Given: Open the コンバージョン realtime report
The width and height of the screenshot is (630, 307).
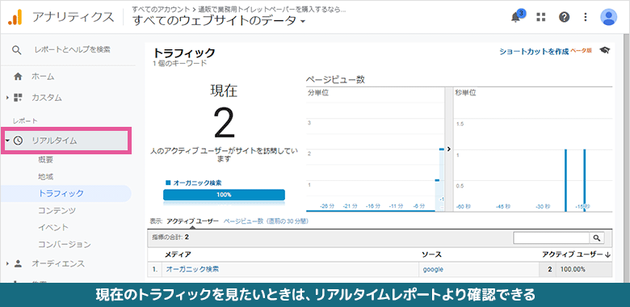Looking at the screenshot, I should click(65, 244).
